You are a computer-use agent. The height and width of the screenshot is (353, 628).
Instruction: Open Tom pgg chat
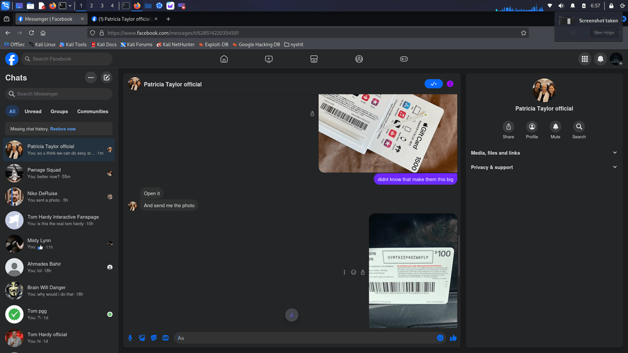(59, 314)
